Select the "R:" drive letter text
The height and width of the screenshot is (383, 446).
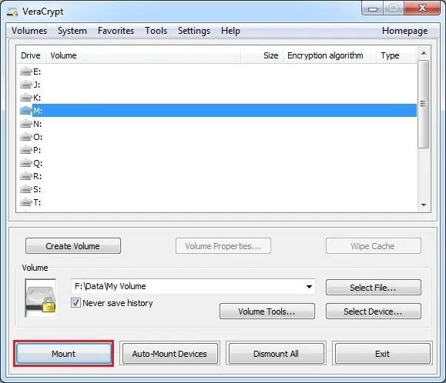click(37, 176)
